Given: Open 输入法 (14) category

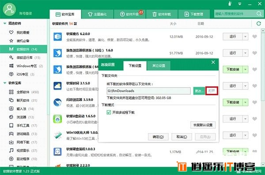Looking at the screenshot, I should 22,109.
